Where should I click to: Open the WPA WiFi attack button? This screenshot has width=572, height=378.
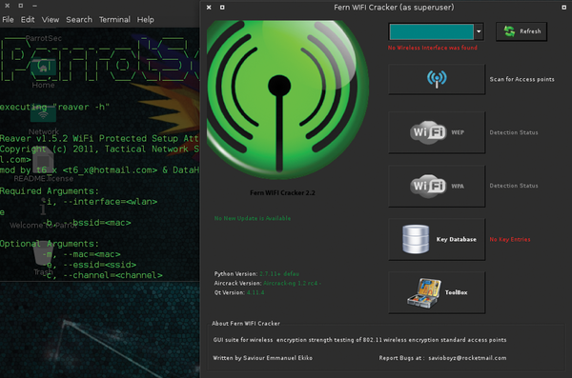click(x=437, y=186)
